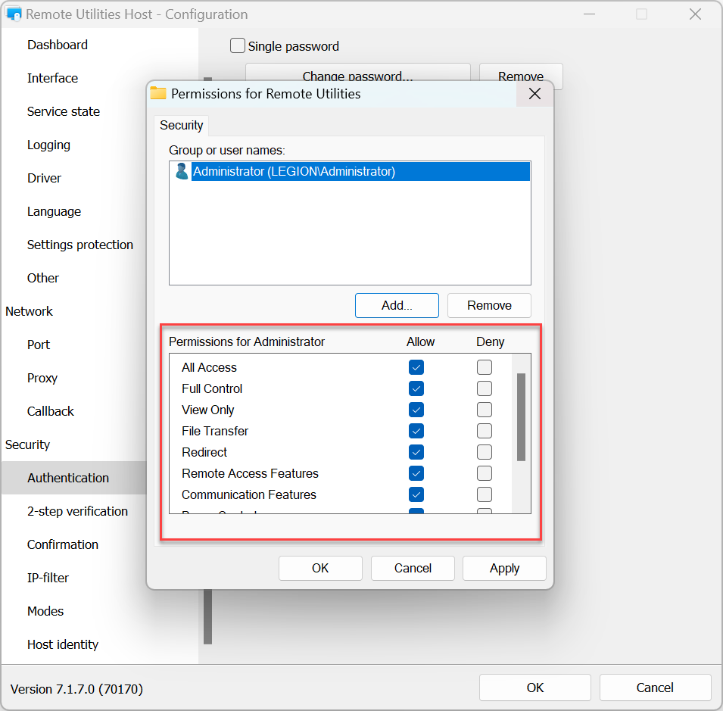Select 2-step verification in the sidebar
The height and width of the screenshot is (711, 723).
77,511
